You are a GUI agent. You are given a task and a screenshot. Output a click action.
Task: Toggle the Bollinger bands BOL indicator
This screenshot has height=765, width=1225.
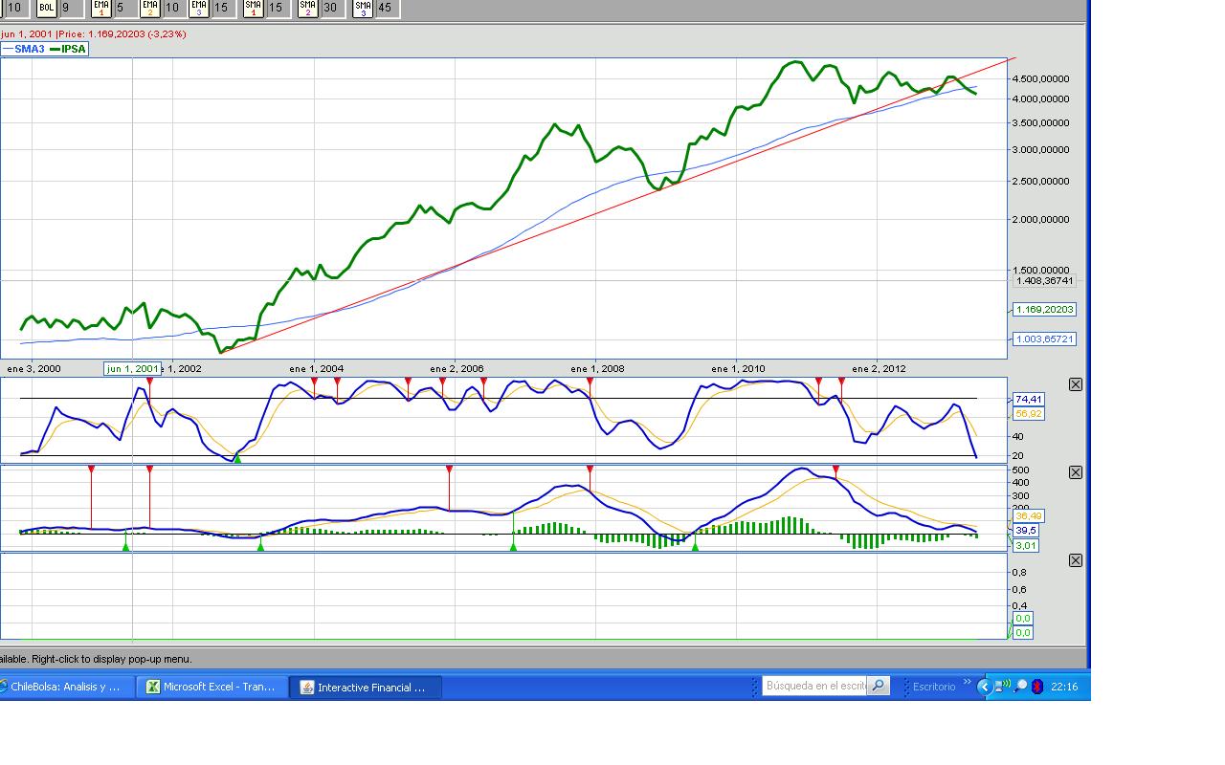[x=46, y=8]
